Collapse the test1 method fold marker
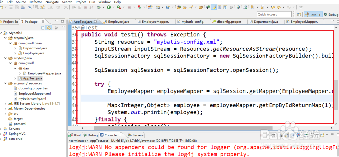Viewport: 339px width, 157px height. pos(79,28)
